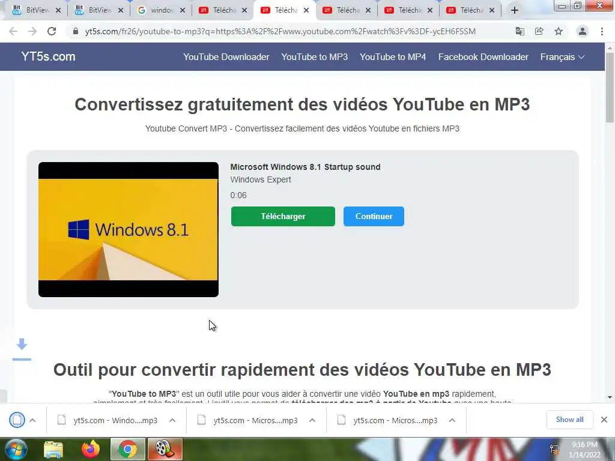
Task: Close the downloads bar
Action: click(x=604, y=420)
